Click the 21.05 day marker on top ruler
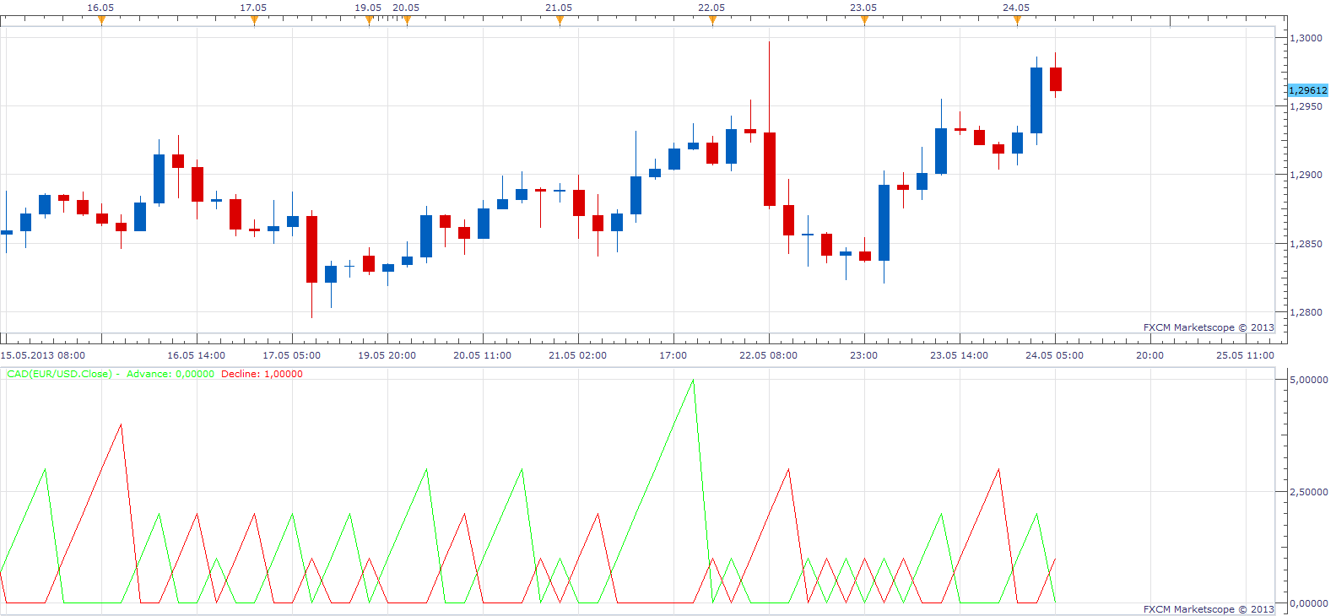Image resolution: width=1336 pixels, height=616 pixels. [x=560, y=20]
